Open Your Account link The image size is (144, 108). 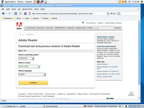click(x=91, y=23)
